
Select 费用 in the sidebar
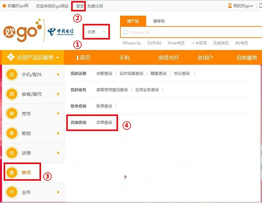pos(26,172)
